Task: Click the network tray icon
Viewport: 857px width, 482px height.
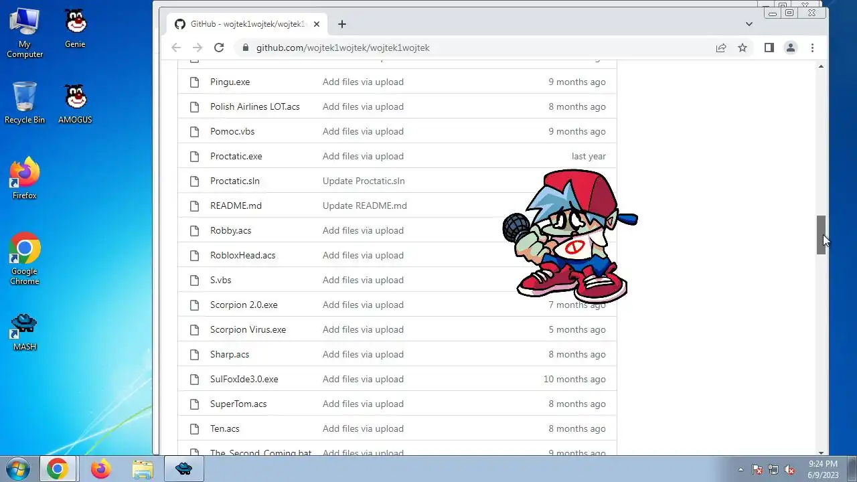Action: [x=773, y=469]
